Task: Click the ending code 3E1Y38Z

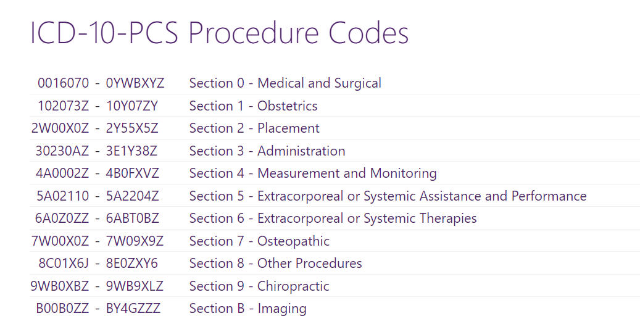Action: (131, 151)
